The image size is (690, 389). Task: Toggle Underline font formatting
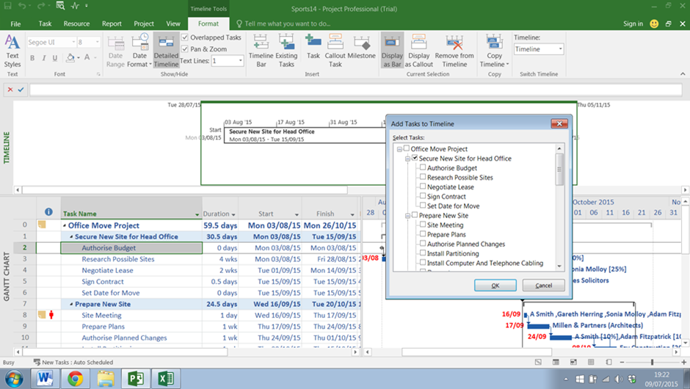pyautogui.click(x=54, y=58)
